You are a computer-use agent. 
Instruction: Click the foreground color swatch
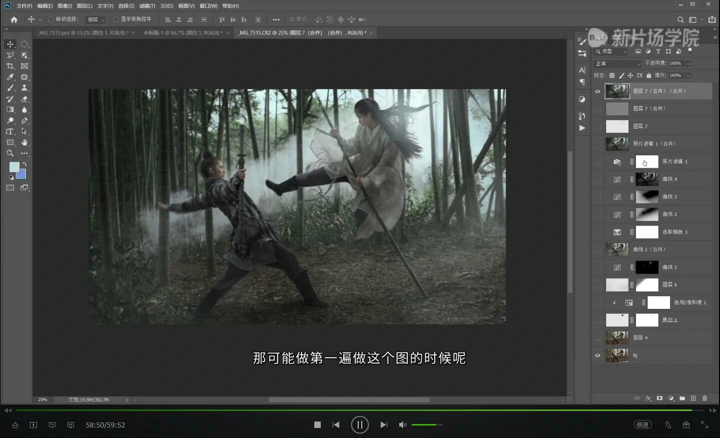(14, 167)
